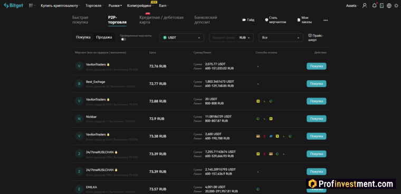Click the Цена column header
The height and width of the screenshot is (194, 401).
tap(152, 53)
